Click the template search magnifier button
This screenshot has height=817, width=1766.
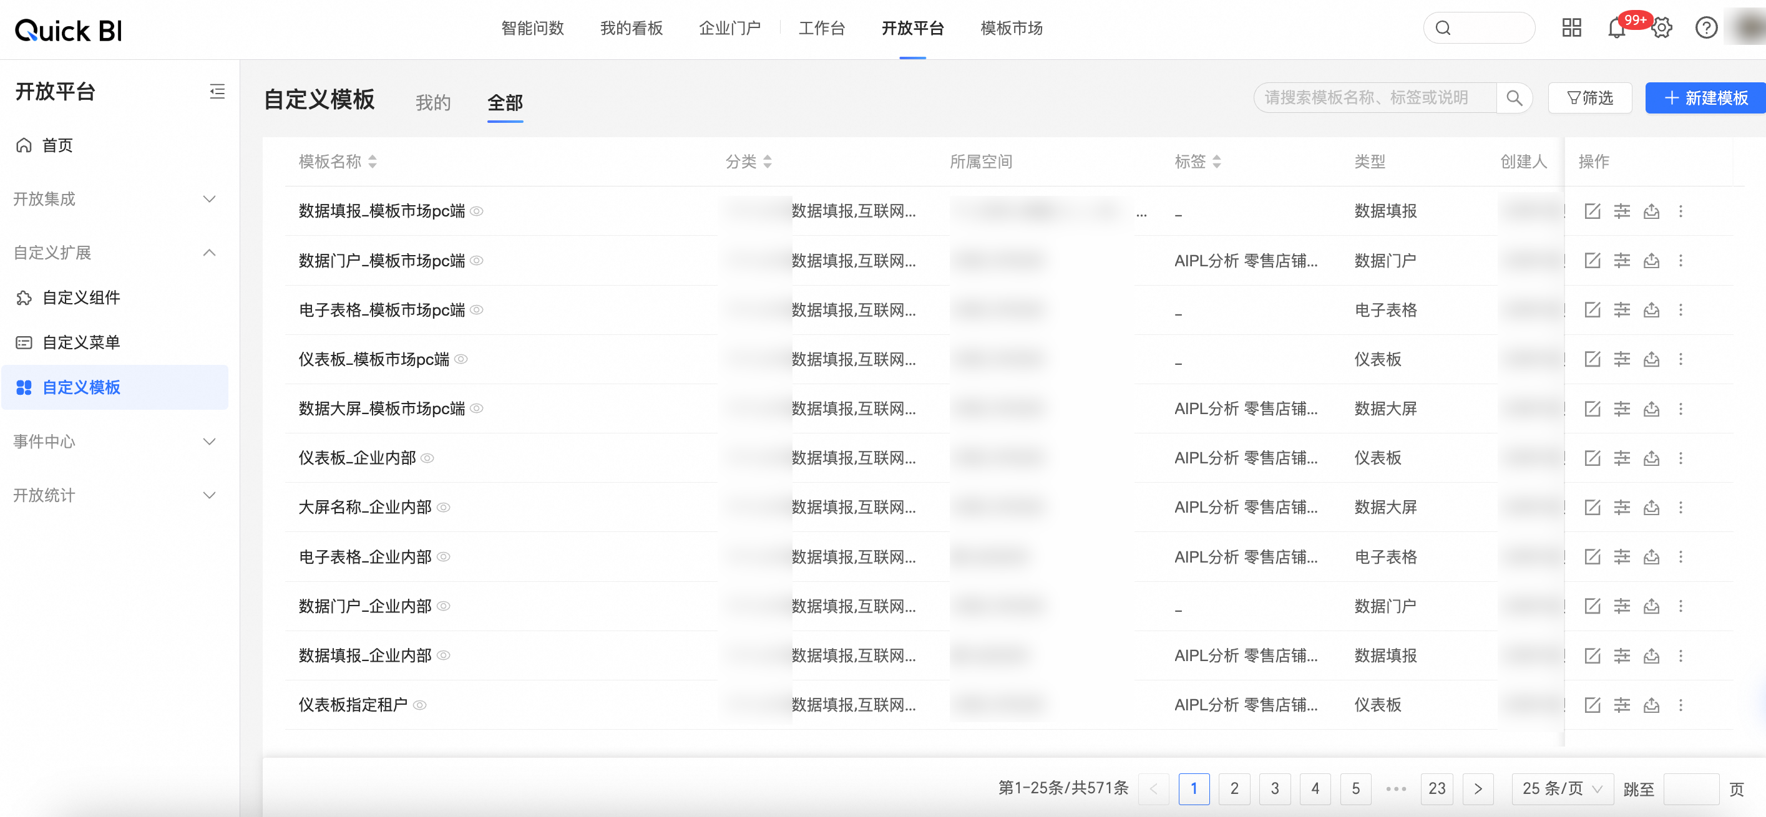pos(1515,98)
